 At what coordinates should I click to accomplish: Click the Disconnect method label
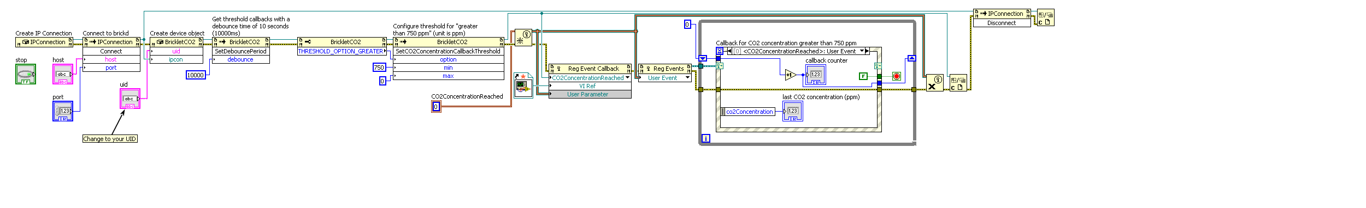pyautogui.click(x=1002, y=23)
